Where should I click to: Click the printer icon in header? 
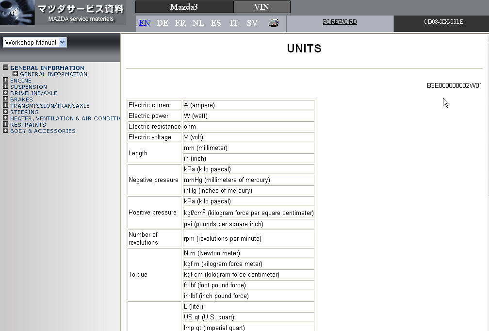click(x=274, y=23)
